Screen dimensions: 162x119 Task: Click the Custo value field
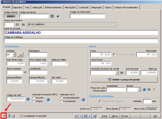(101, 54)
